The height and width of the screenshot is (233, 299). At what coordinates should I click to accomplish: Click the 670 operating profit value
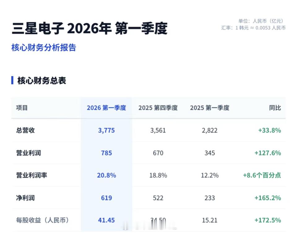pos(158,153)
